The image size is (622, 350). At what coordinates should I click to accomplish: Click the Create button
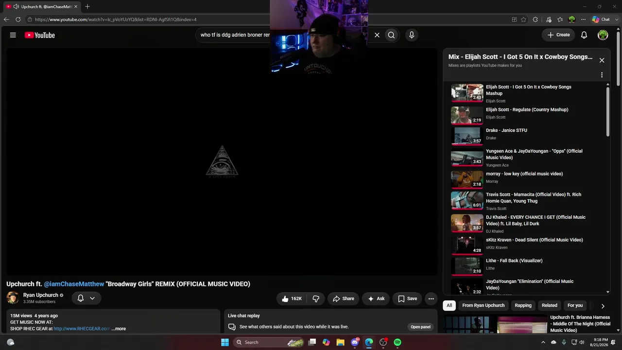point(558,35)
